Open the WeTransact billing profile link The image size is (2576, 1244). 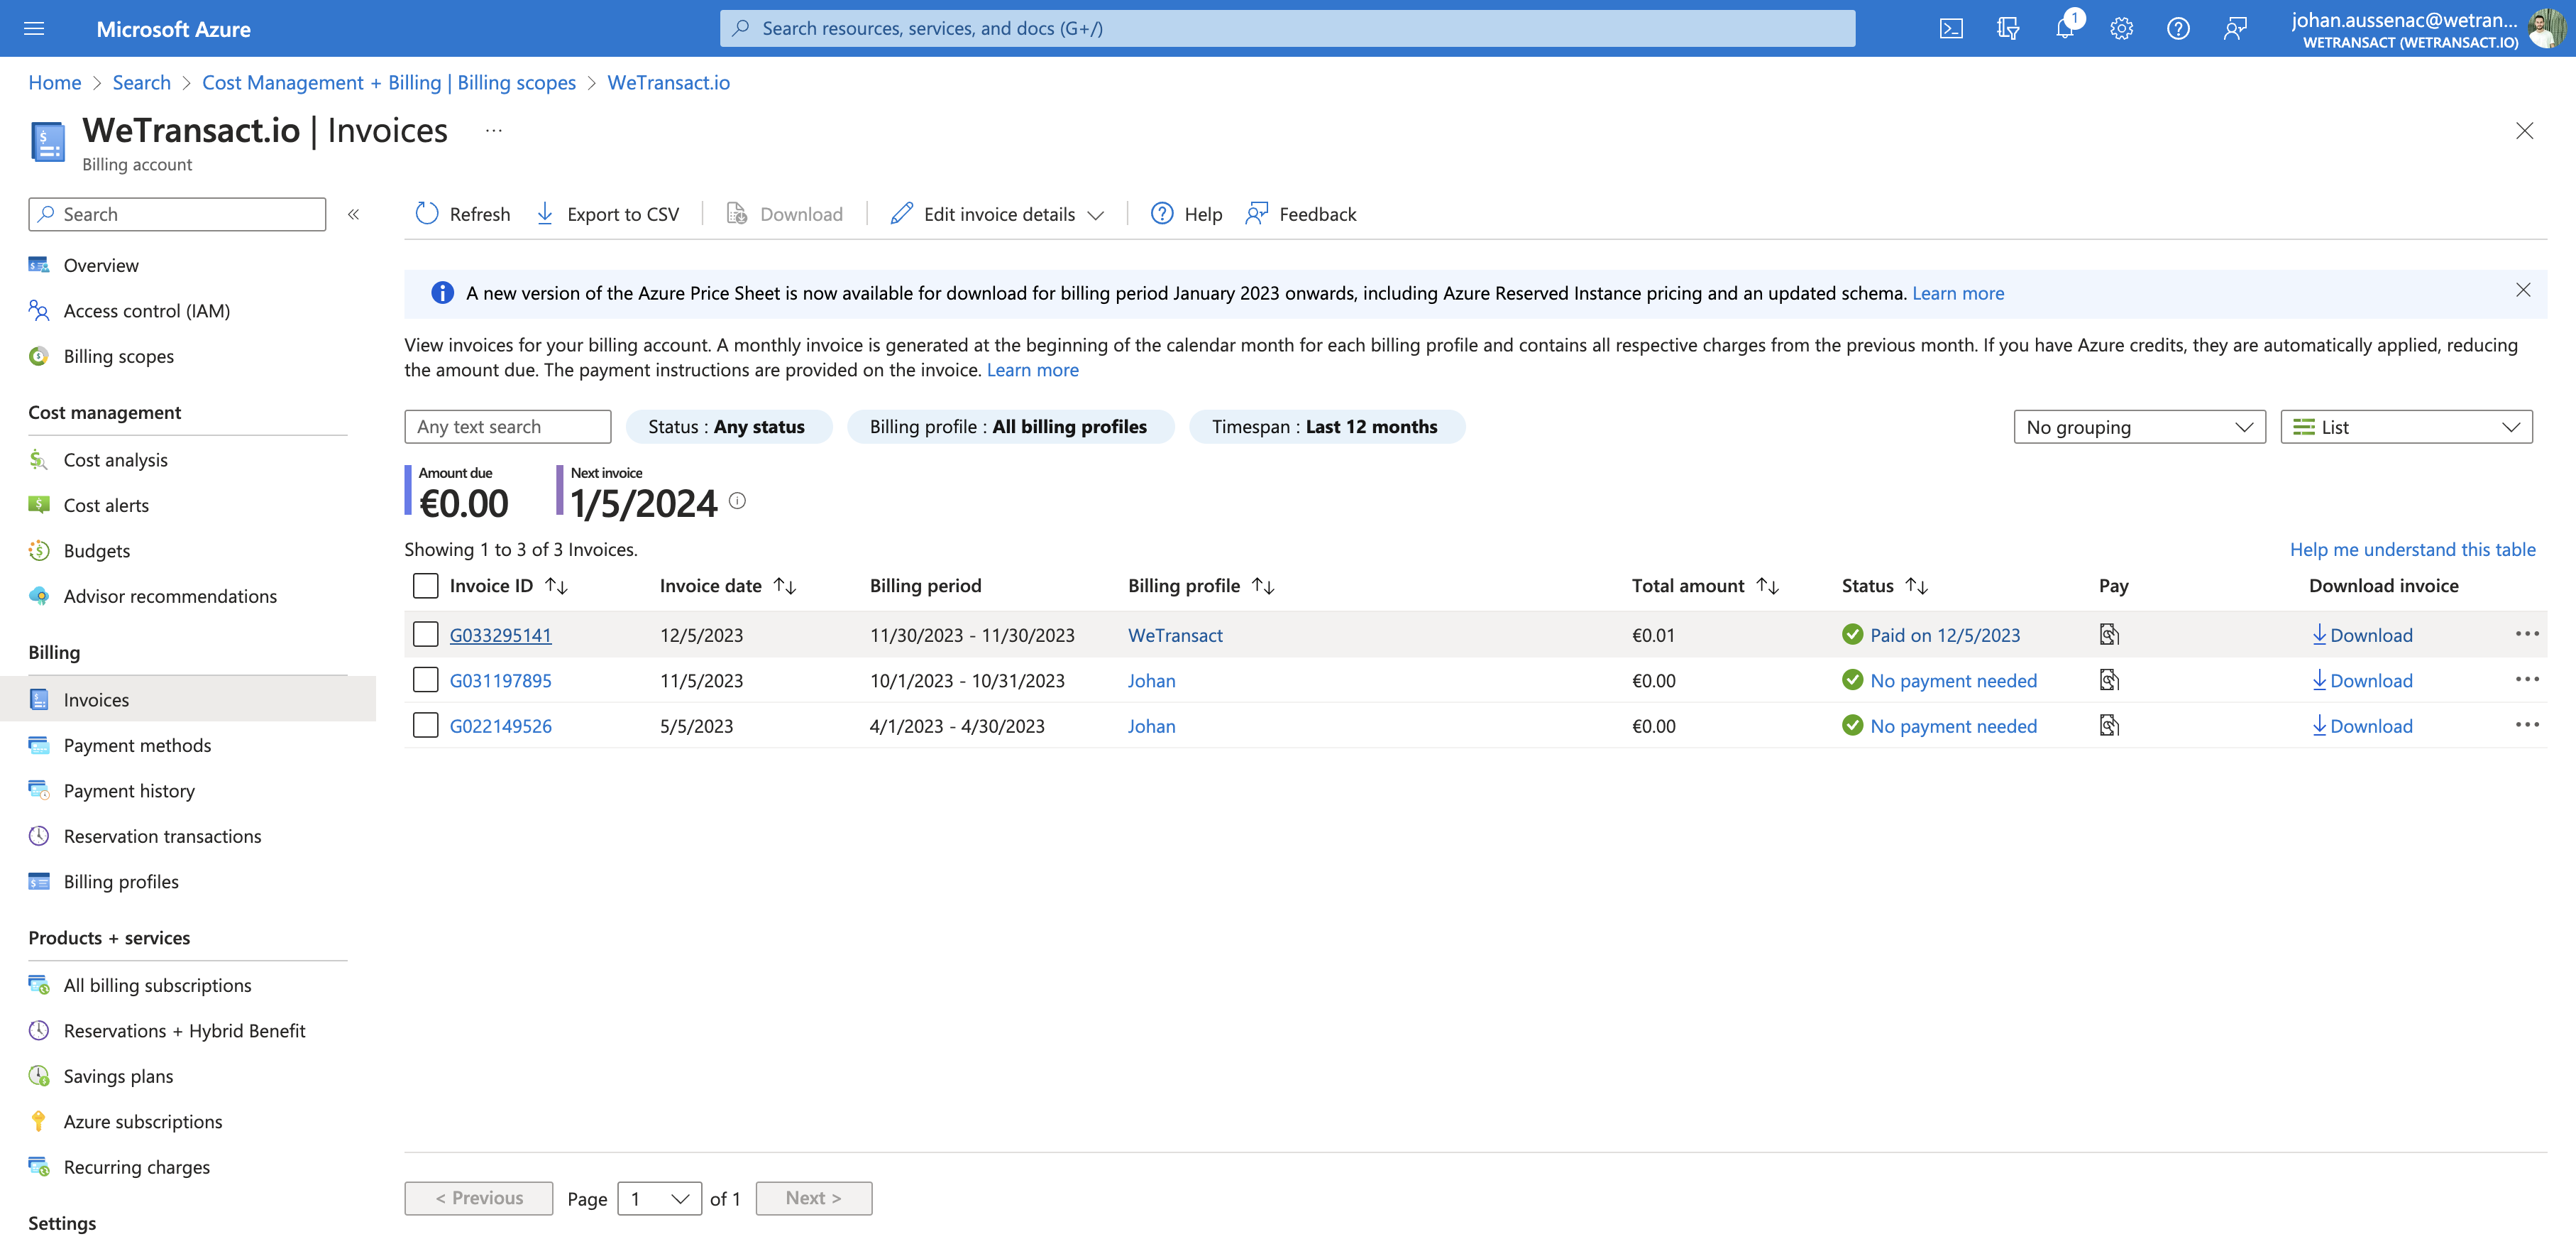(1175, 635)
